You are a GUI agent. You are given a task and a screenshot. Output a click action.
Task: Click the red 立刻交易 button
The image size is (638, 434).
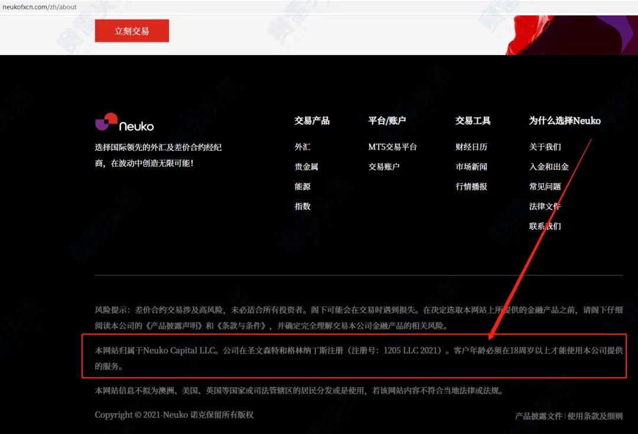[x=132, y=31]
